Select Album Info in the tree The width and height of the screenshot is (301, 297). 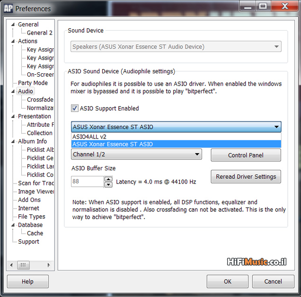(33, 141)
